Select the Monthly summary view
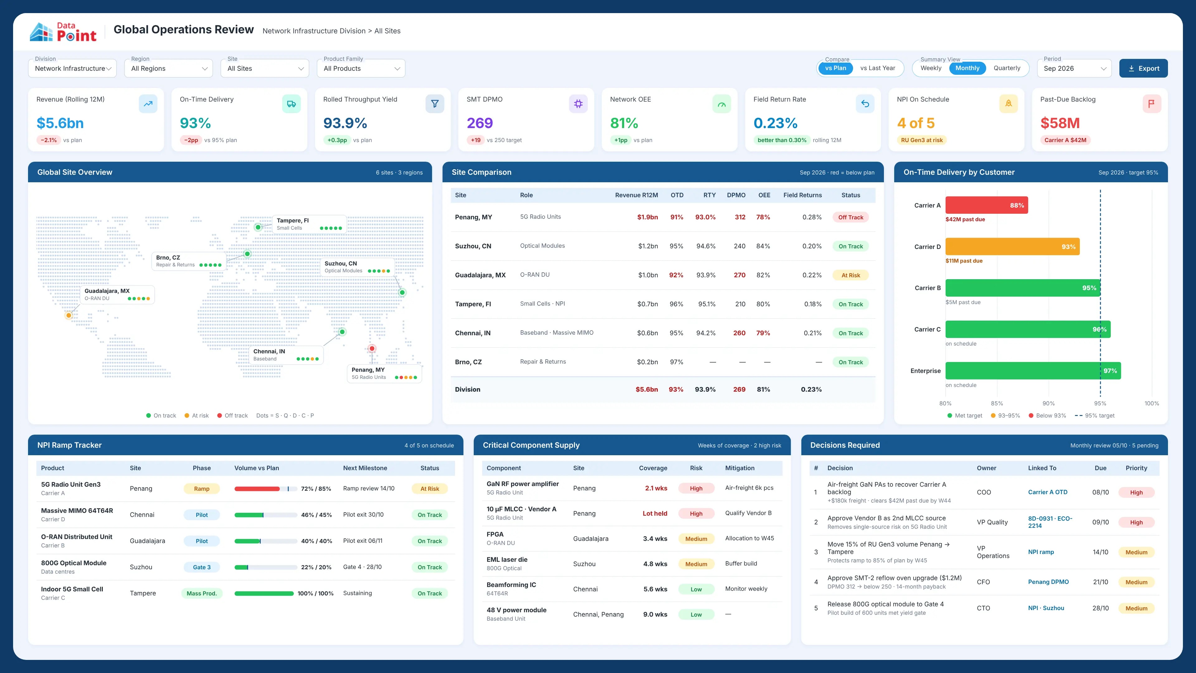Viewport: 1196px width, 673px height. point(967,68)
